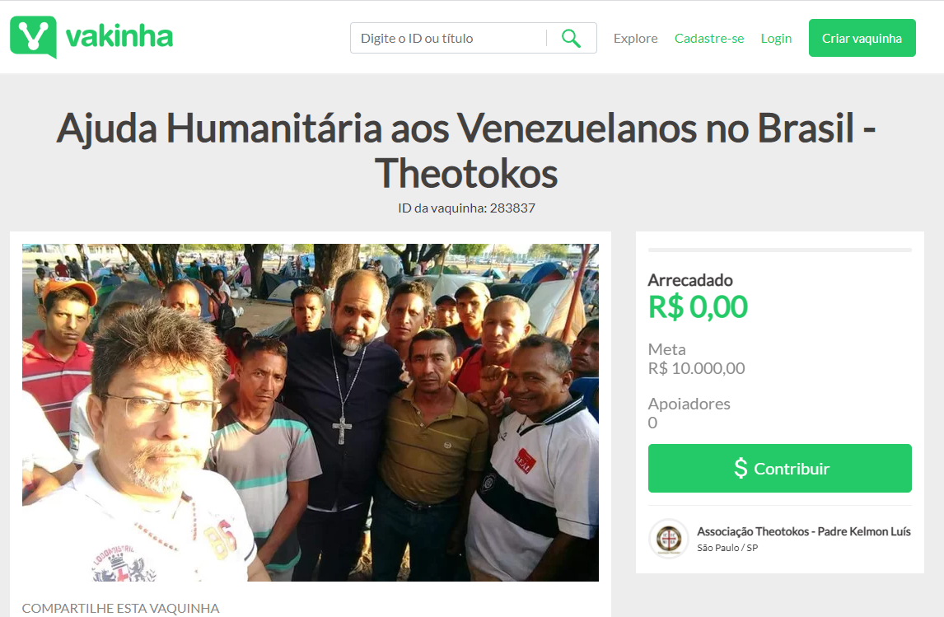The width and height of the screenshot is (944, 617).
Task: Click the COMPARTILHE ESTA VAQUINHA heading
Action: [120, 608]
